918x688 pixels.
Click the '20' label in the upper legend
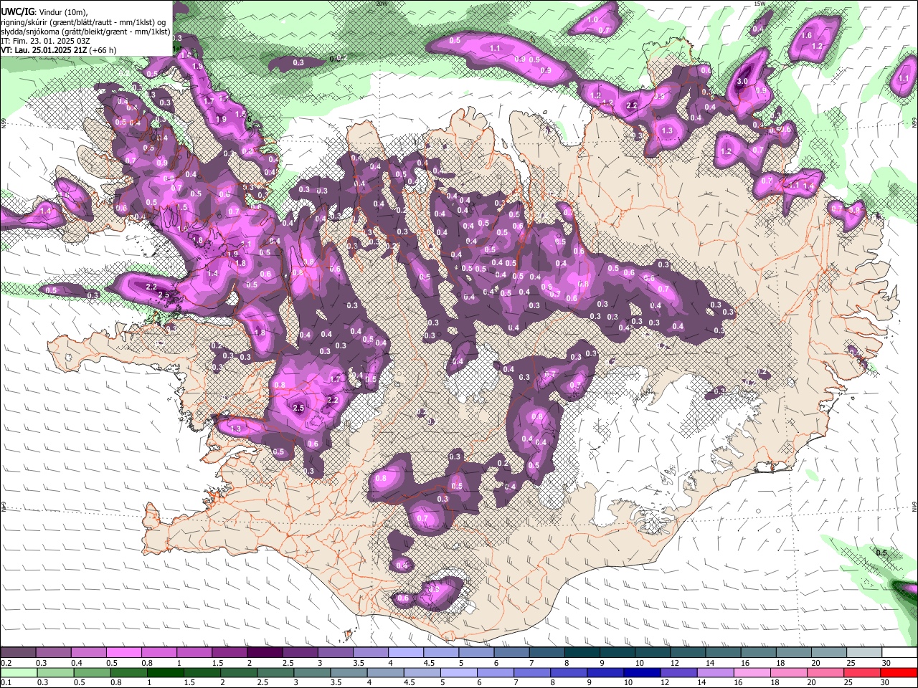click(x=815, y=663)
